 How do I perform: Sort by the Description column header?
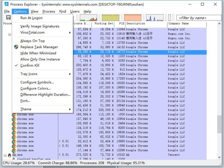tap(146, 24)
